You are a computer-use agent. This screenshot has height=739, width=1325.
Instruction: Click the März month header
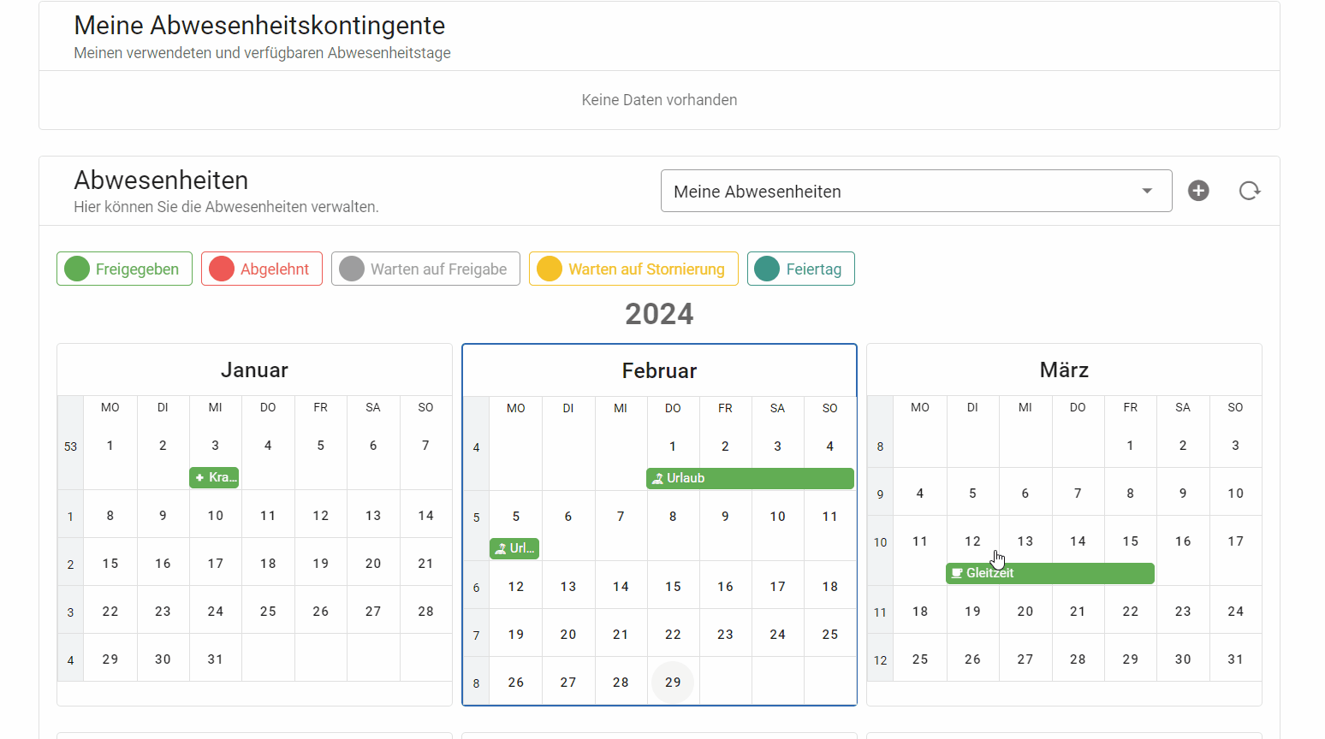click(x=1064, y=369)
